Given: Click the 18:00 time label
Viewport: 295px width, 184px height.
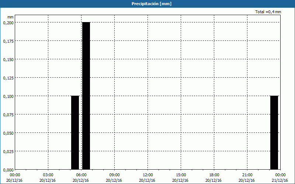Looking at the screenshot, I should point(214,175).
